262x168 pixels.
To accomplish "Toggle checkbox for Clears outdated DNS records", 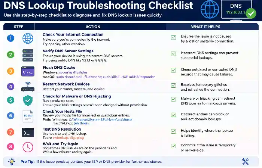I will (x=173, y=70).
